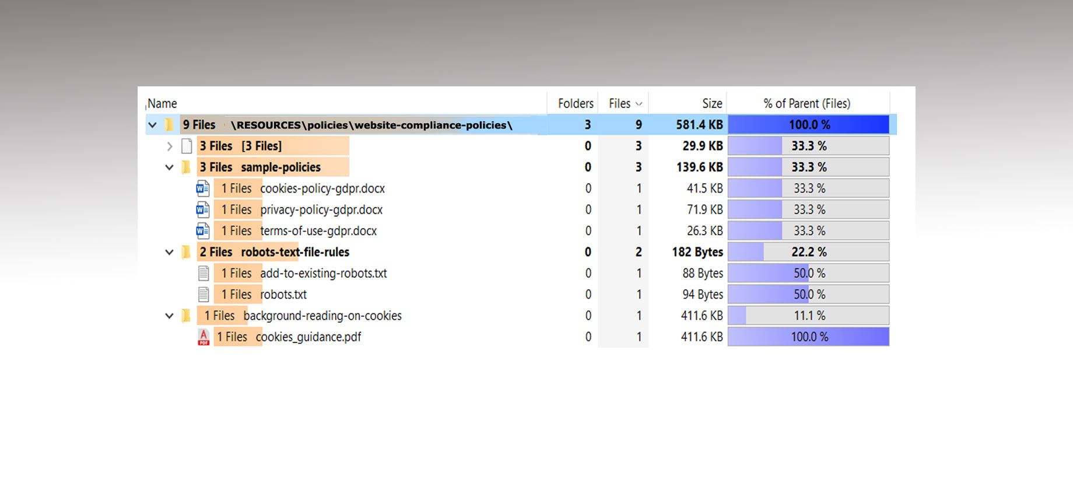Click the 100.0 % bar for cookies_guidance.pdf

[808, 337]
